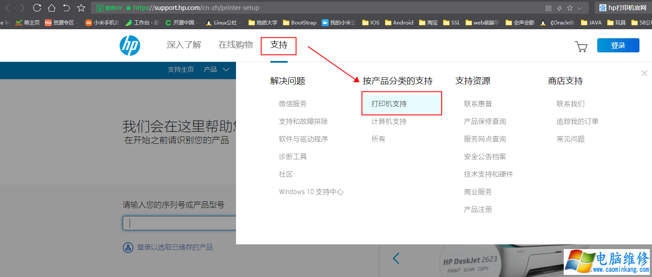
Task: Close the support mega menu with X
Action: click(x=644, y=73)
